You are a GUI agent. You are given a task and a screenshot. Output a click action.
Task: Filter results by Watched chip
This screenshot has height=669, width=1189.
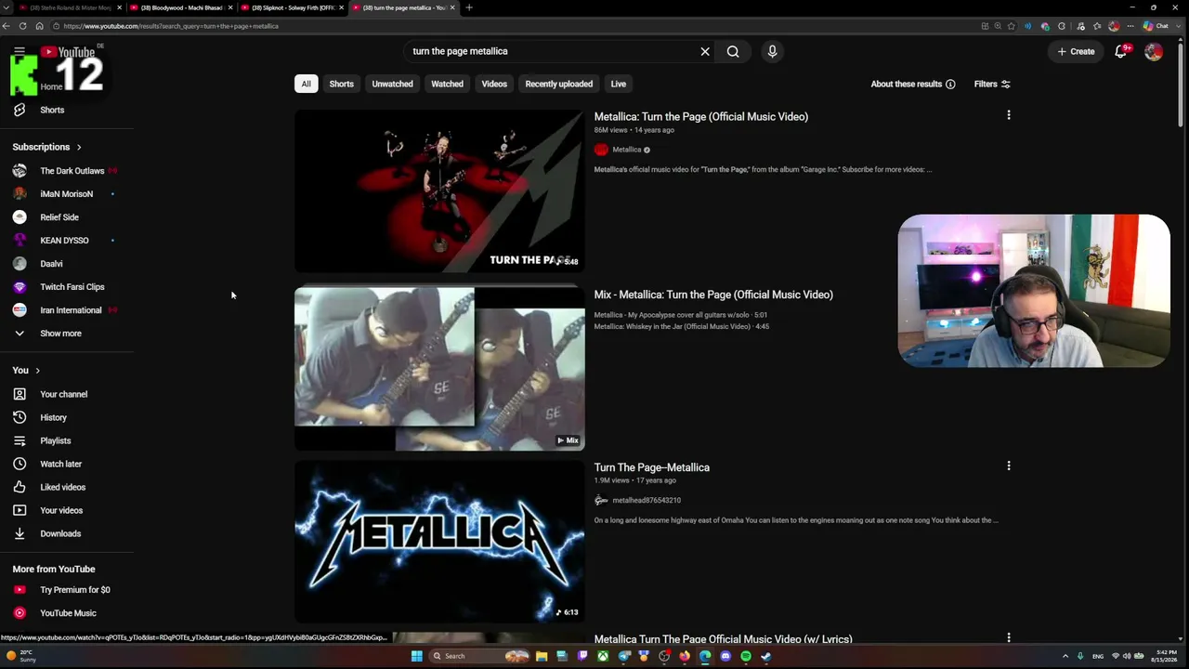pos(447,84)
